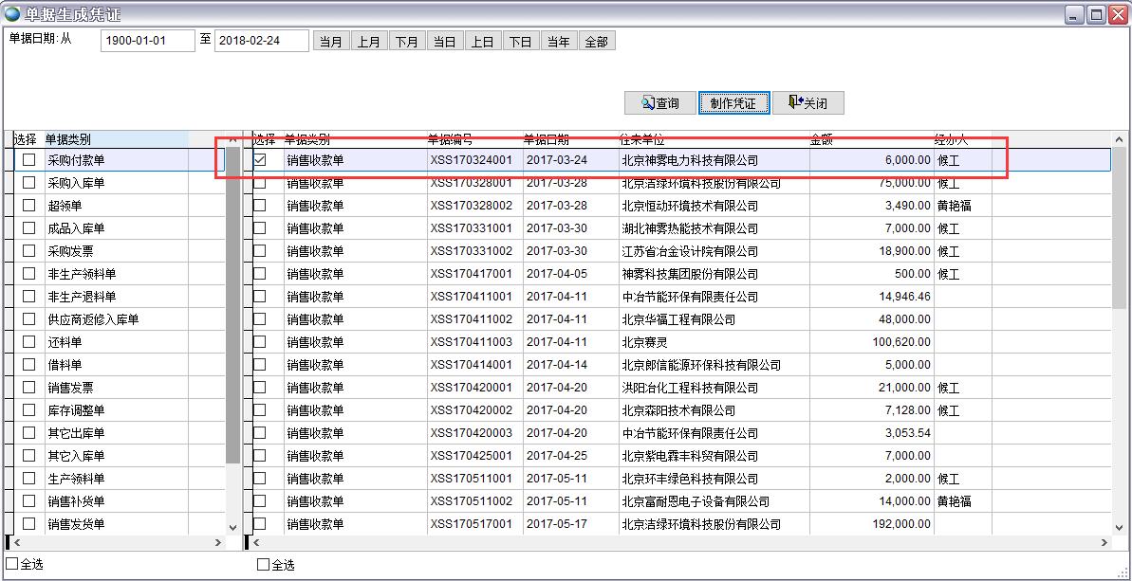Enable the 销售发票 category checkbox
The image size is (1132, 581).
pos(29,389)
